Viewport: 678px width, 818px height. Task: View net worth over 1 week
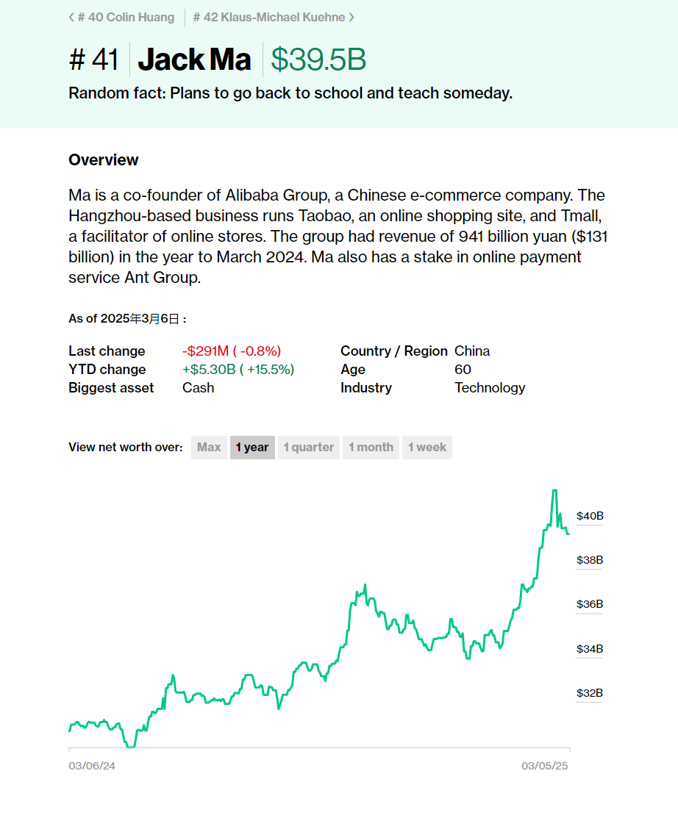click(x=427, y=447)
